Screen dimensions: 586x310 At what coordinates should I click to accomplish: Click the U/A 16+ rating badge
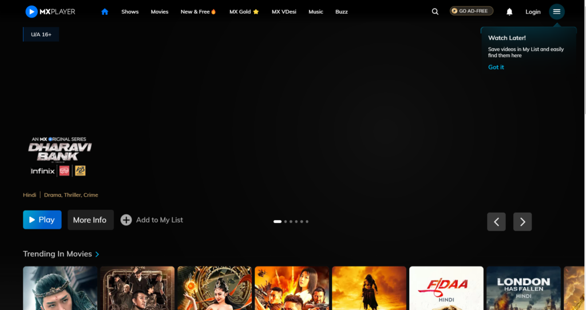click(41, 34)
